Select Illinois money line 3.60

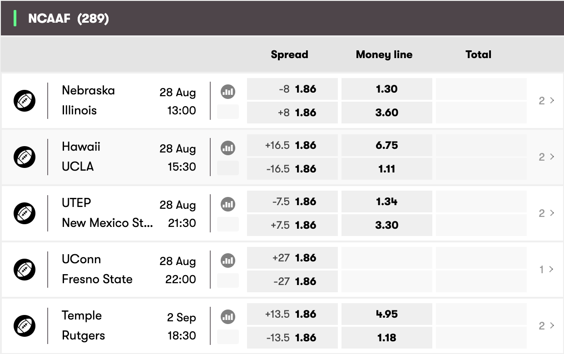pos(387,113)
